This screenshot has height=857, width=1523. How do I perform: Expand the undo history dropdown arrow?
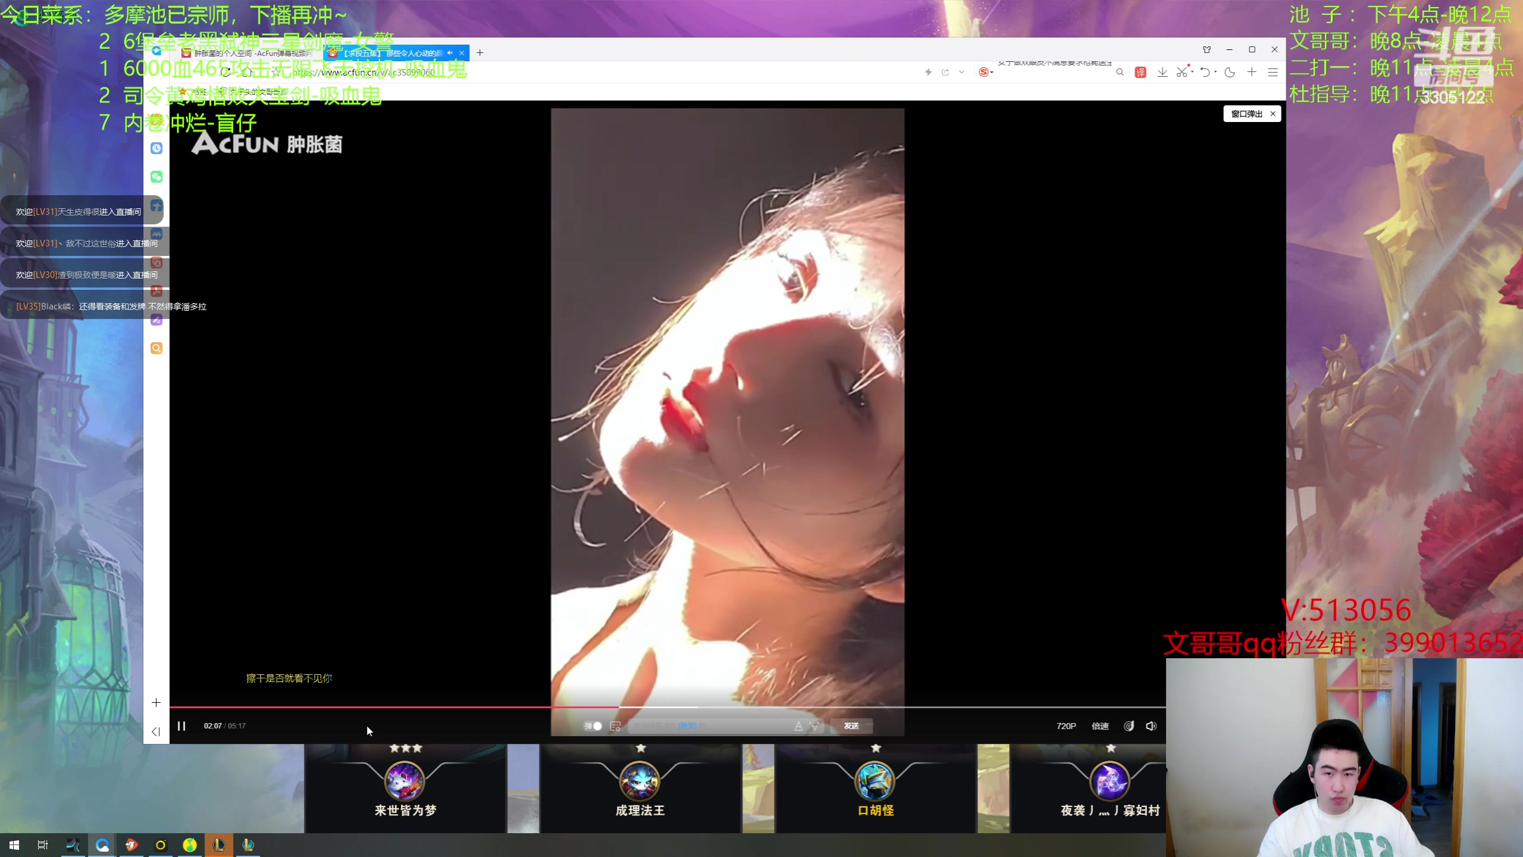pyautogui.click(x=1215, y=72)
